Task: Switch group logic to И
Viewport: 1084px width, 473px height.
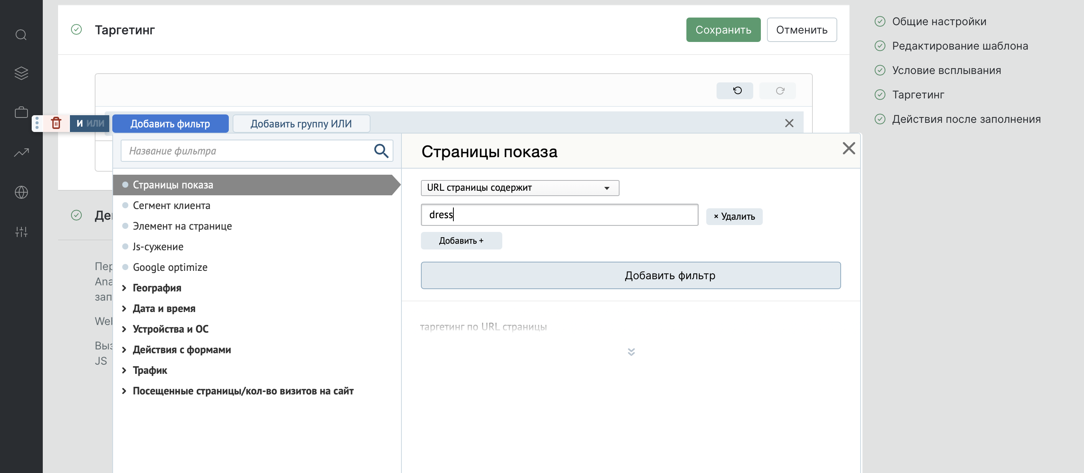Action: point(79,124)
